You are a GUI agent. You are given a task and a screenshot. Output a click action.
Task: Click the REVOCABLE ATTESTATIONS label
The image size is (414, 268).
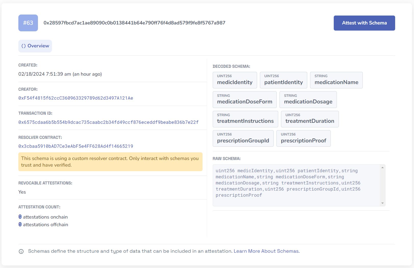[x=45, y=183]
